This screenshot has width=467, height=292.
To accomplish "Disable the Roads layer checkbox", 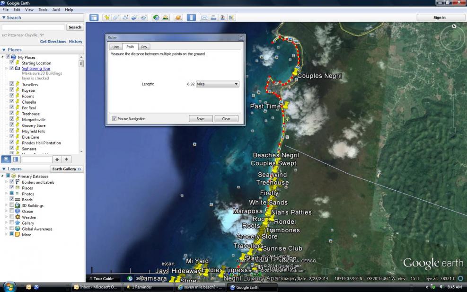I will click(x=12, y=199).
